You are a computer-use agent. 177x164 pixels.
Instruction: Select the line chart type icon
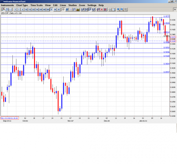pos(11,10)
